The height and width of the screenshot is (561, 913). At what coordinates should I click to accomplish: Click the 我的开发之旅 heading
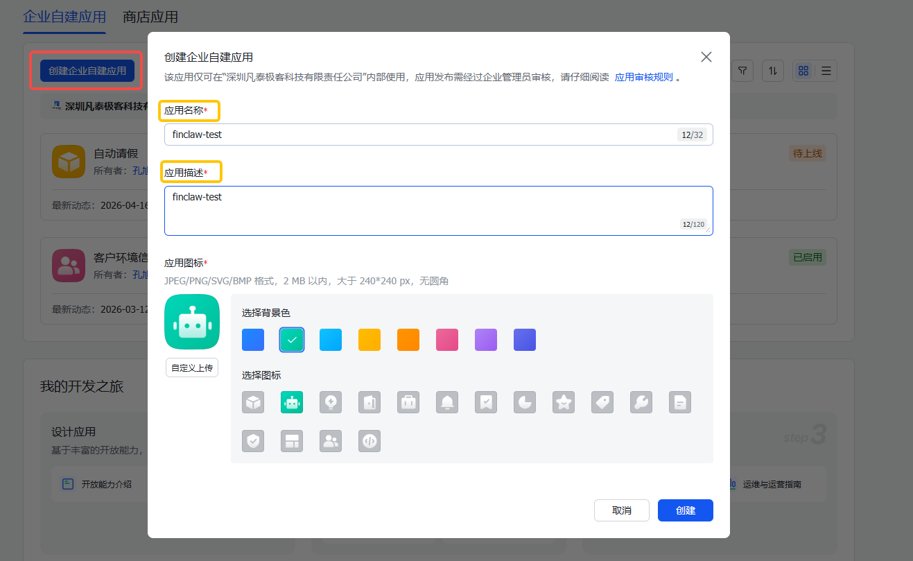[82, 386]
